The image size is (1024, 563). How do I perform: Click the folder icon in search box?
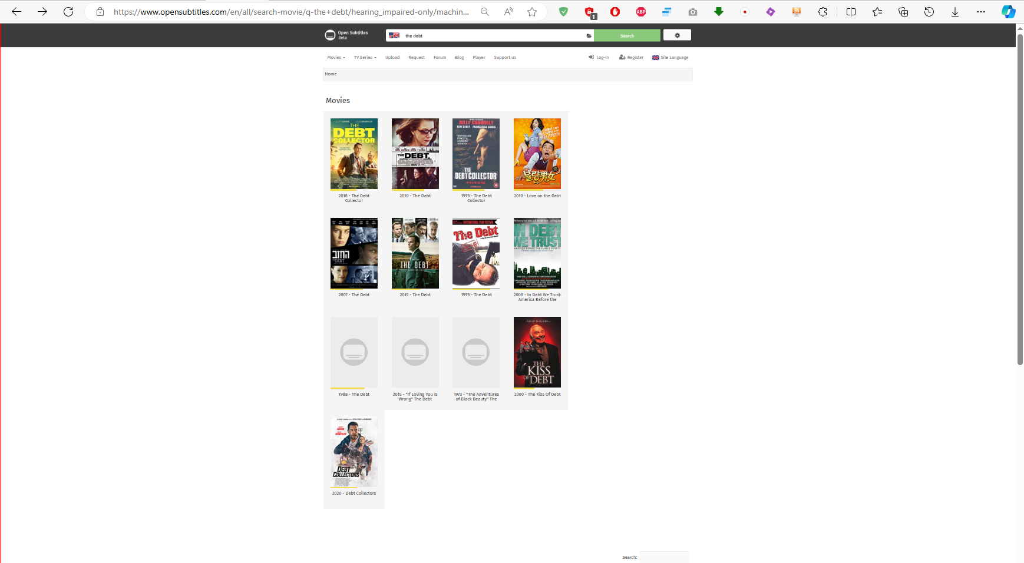point(589,35)
